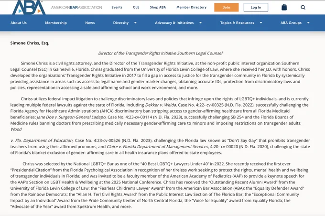Click the case name 'Dekker v. Weida'
Viewport: 325px width, 216px height.
click(161, 105)
